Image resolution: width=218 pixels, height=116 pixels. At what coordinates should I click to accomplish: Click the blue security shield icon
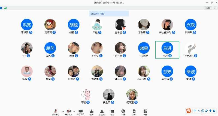(1, 8)
